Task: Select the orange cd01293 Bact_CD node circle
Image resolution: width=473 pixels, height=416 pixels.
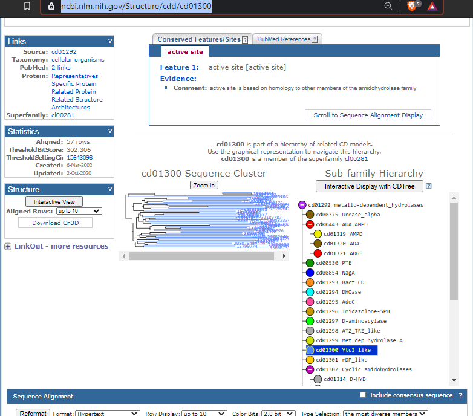Action: (310, 282)
